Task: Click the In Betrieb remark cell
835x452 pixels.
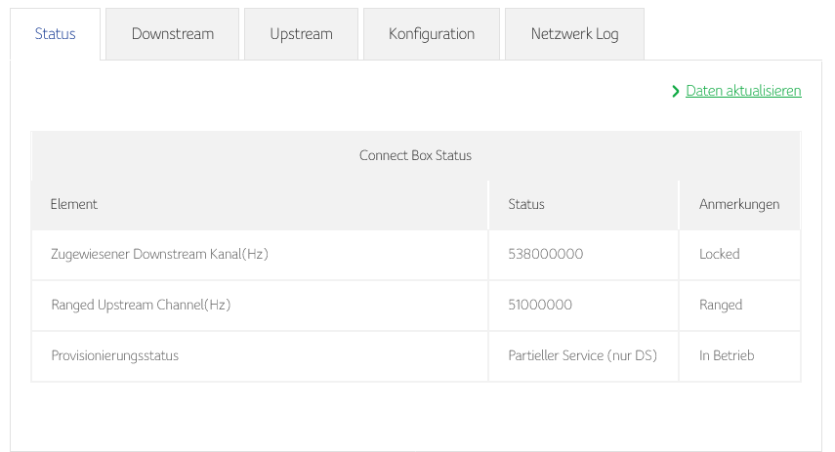Action: (727, 355)
